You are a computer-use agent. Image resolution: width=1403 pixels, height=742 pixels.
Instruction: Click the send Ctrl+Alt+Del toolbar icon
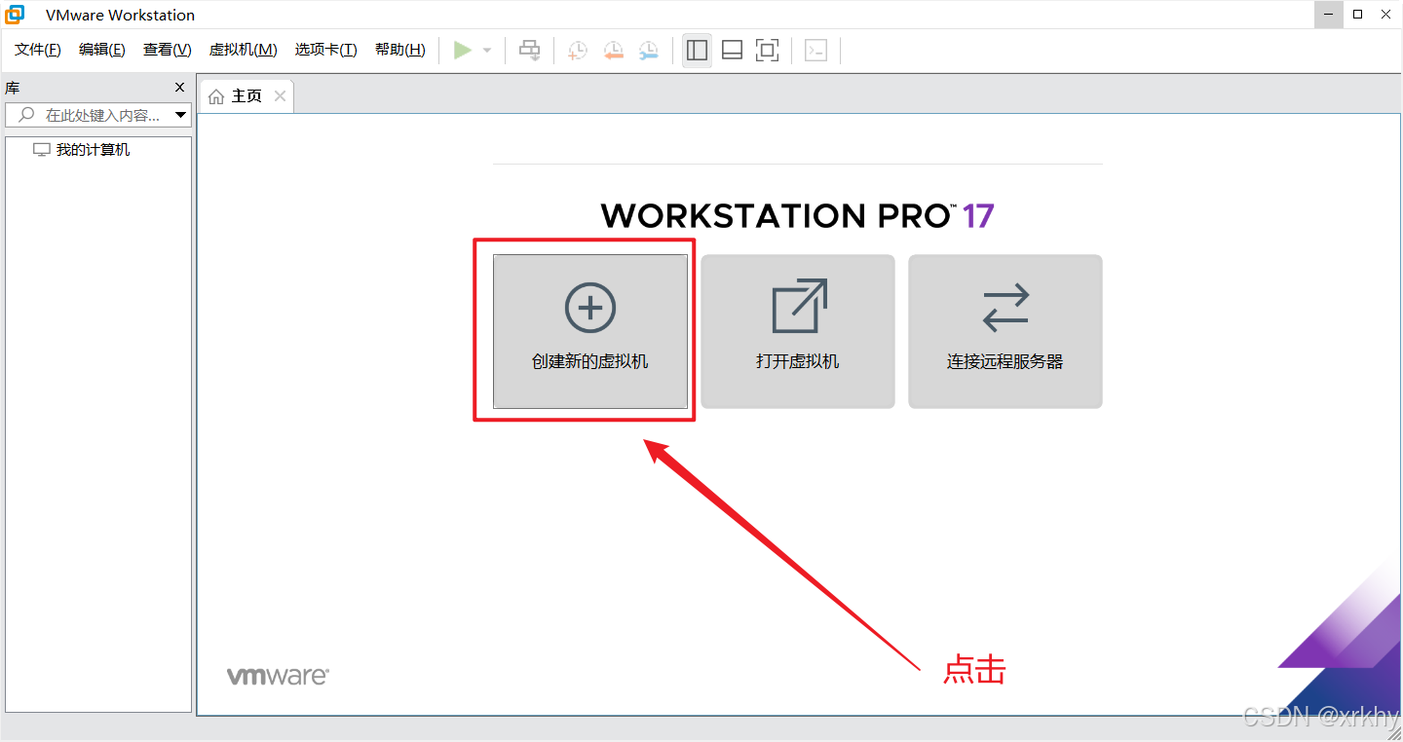coord(529,50)
